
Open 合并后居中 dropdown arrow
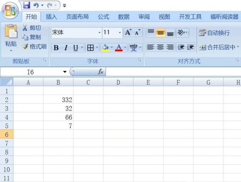tap(238, 47)
